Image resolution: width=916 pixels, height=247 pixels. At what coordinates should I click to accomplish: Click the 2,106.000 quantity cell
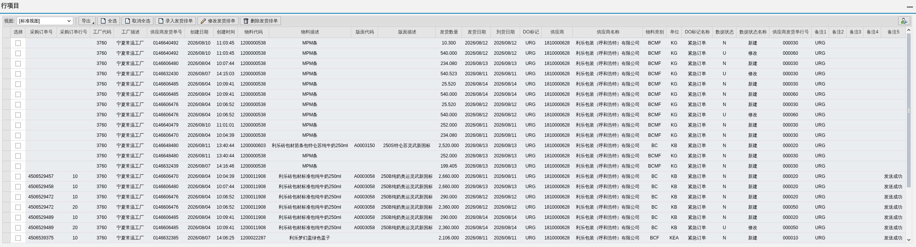[x=449, y=238]
